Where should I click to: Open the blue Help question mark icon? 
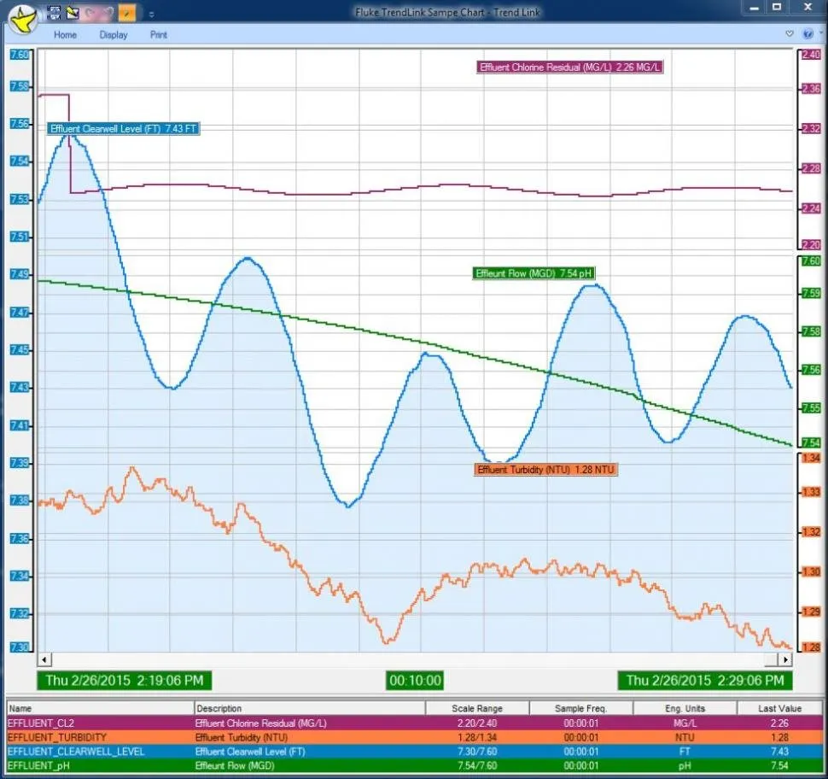[x=808, y=34]
